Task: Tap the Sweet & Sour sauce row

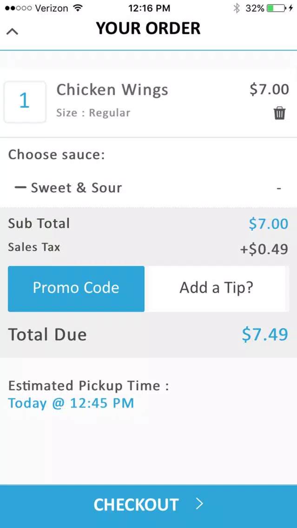Action: click(149, 188)
